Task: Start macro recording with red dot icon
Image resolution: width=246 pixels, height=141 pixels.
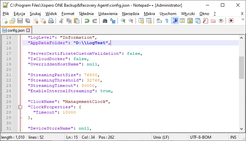Action: [231, 21]
